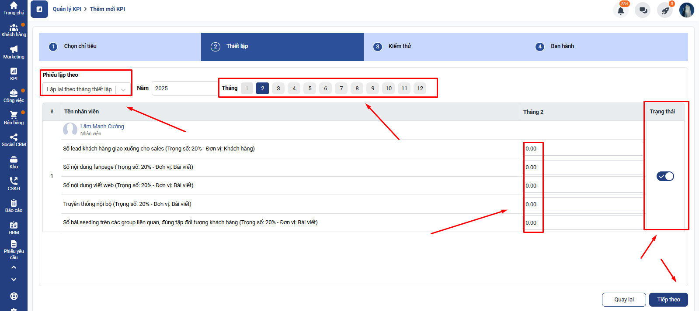The width and height of the screenshot is (699, 311).
Task: Open the notifications bell icon
Action: [x=620, y=10]
